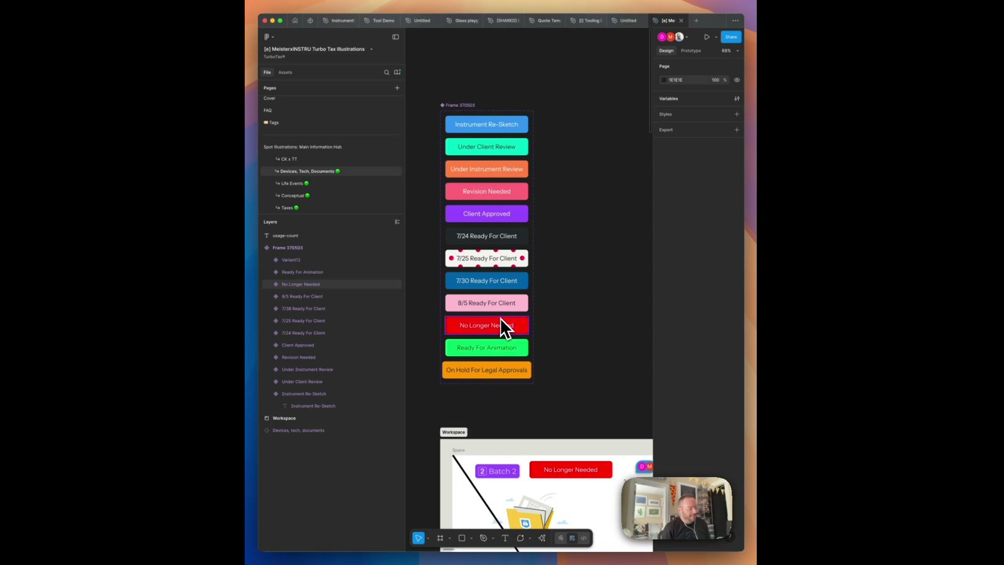The image size is (1004, 565).
Task: Open the AI actions sparkle tool
Action: tap(542, 538)
